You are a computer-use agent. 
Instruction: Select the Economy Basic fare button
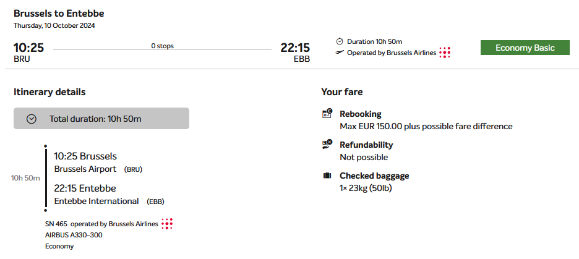tap(525, 48)
